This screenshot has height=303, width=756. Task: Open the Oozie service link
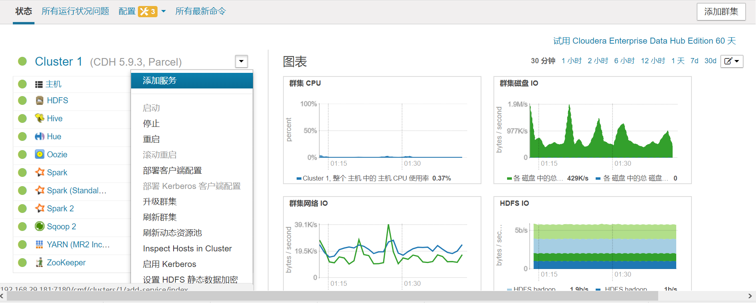pyautogui.click(x=57, y=155)
